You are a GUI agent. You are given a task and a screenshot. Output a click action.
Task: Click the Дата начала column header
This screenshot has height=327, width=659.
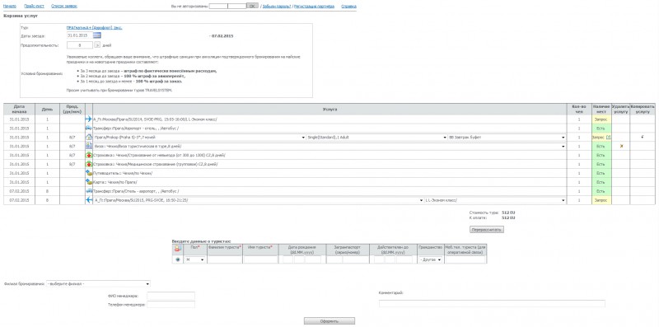coord(19,110)
